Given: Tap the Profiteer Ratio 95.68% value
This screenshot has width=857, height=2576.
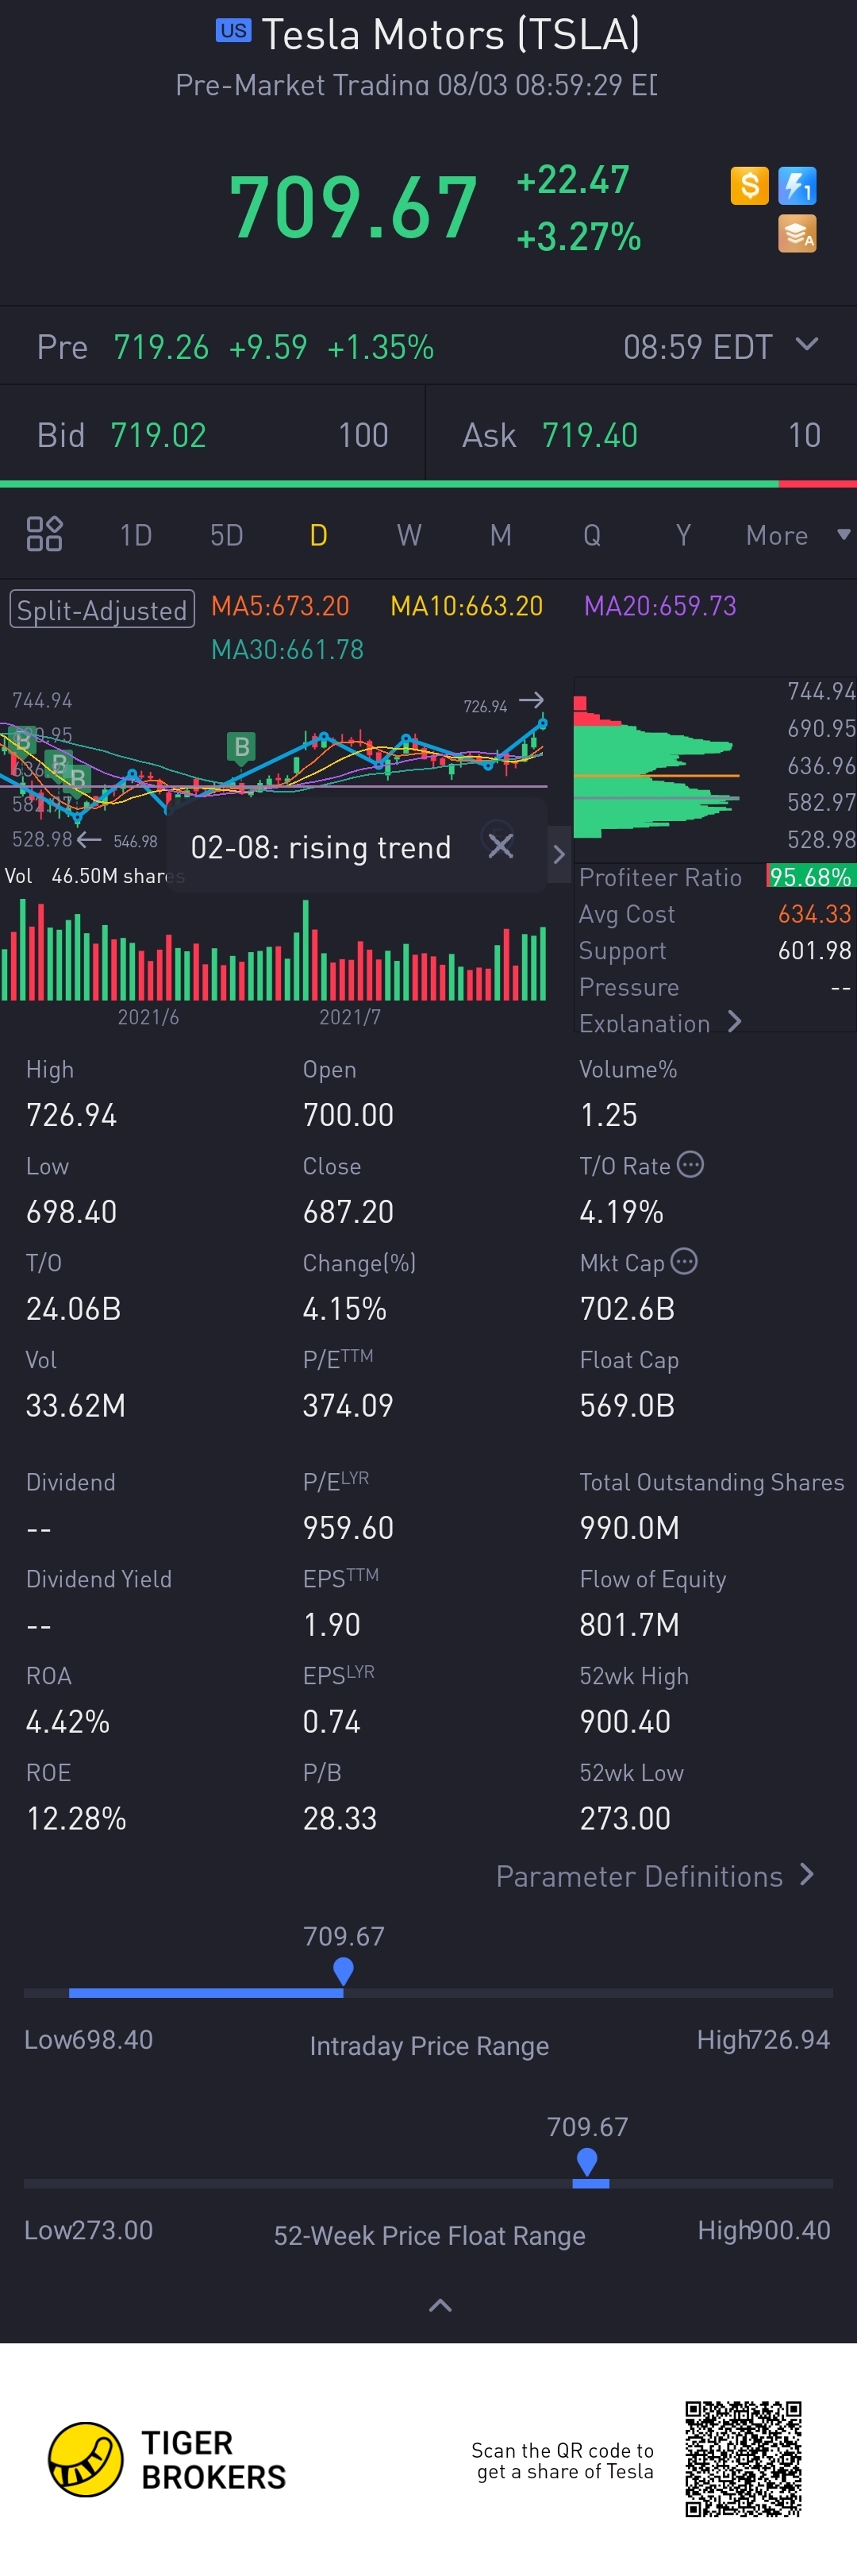Looking at the screenshot, I should [x=810, y=876].
